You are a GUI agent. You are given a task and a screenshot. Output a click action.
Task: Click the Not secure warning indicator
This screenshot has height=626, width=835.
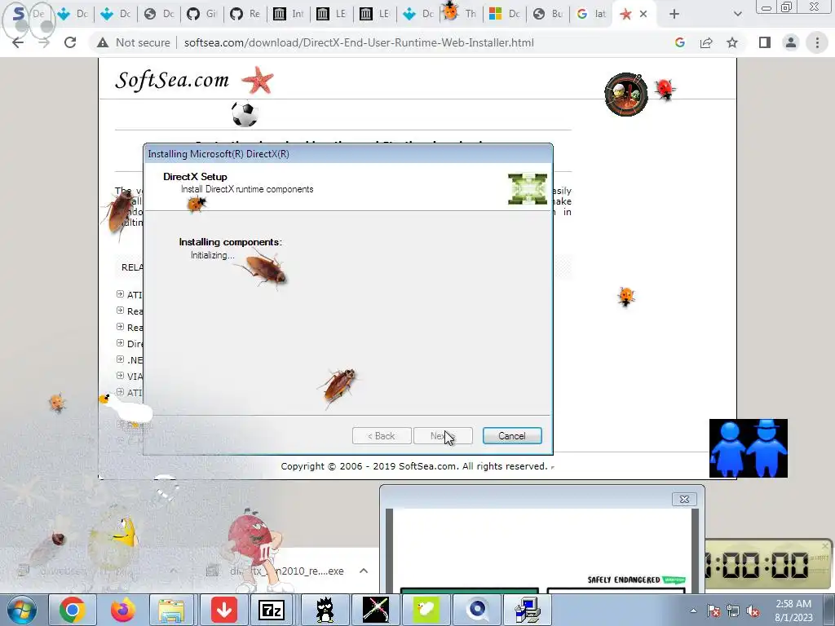134,42
